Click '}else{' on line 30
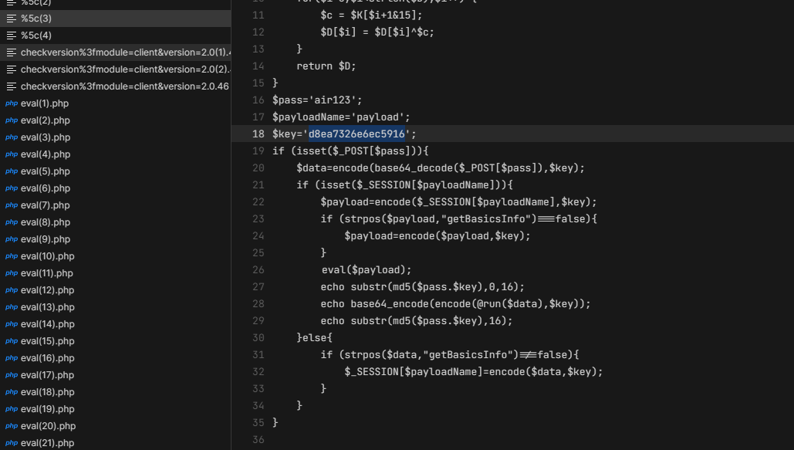The image size is (794, 450). 315,337
